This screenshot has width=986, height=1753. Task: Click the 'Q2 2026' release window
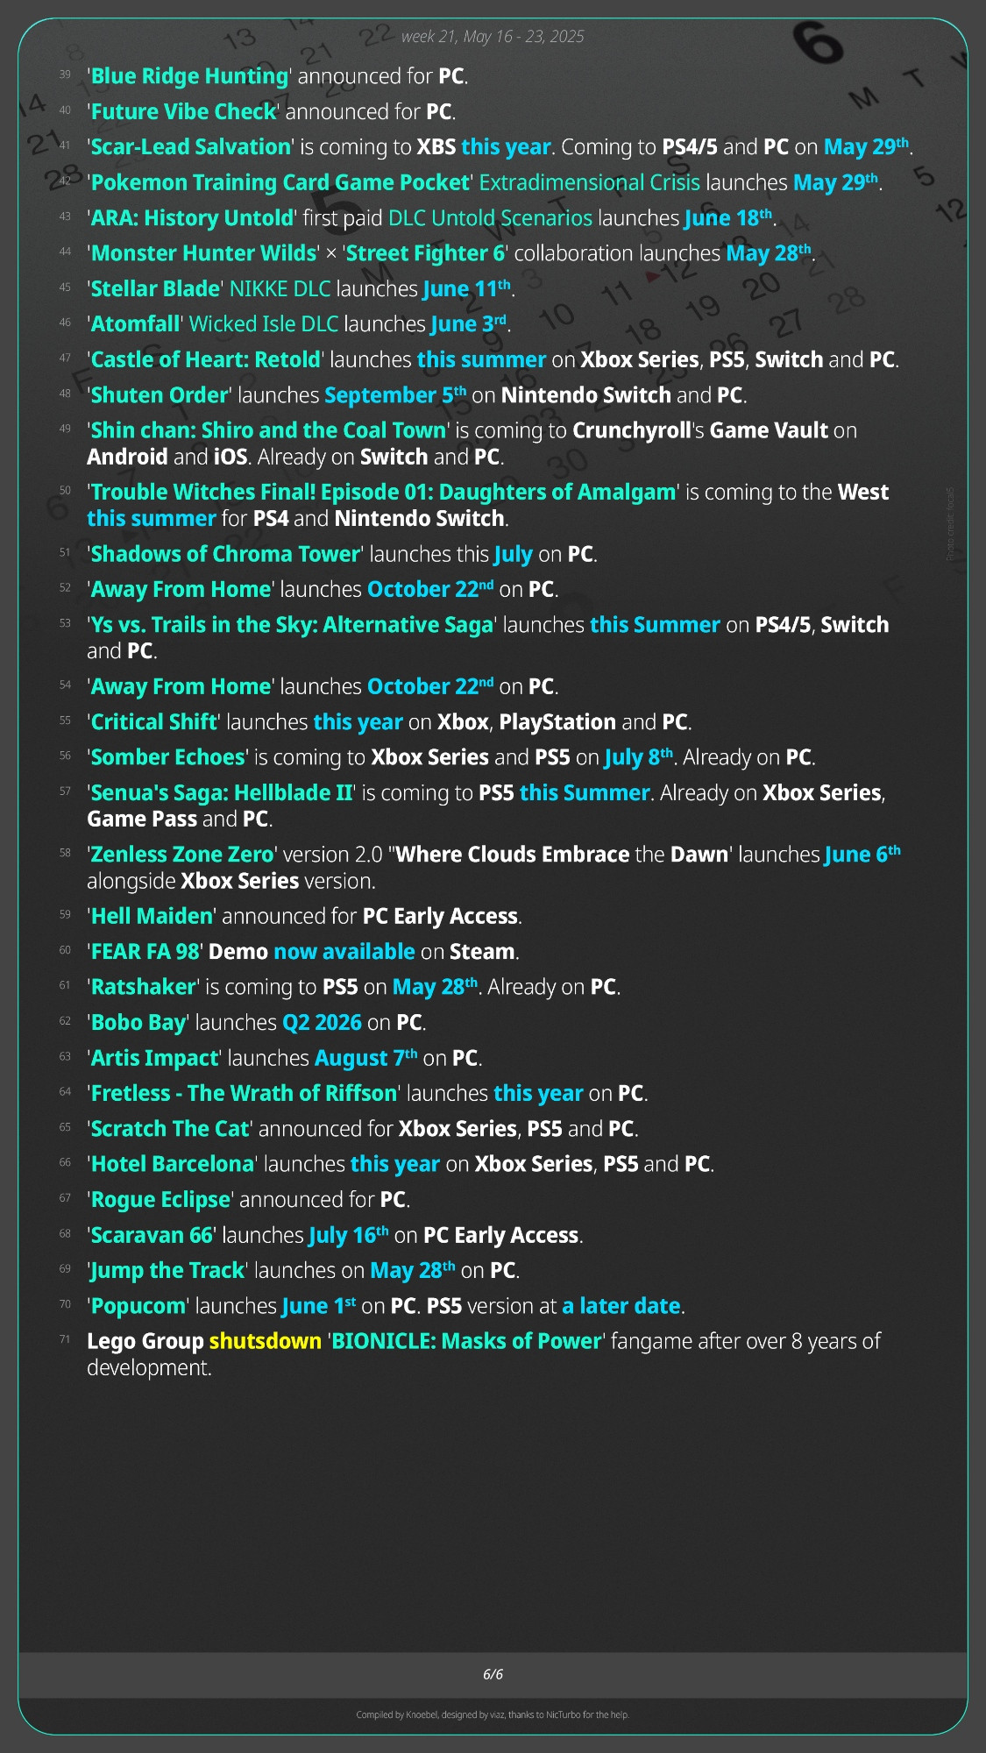tap(322, 1023)
